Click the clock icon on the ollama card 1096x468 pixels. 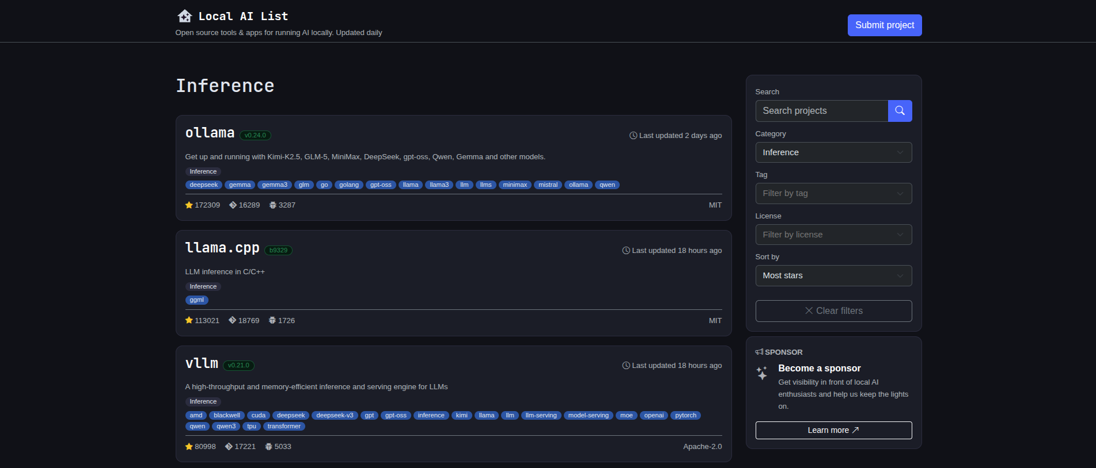pos(634,136)
